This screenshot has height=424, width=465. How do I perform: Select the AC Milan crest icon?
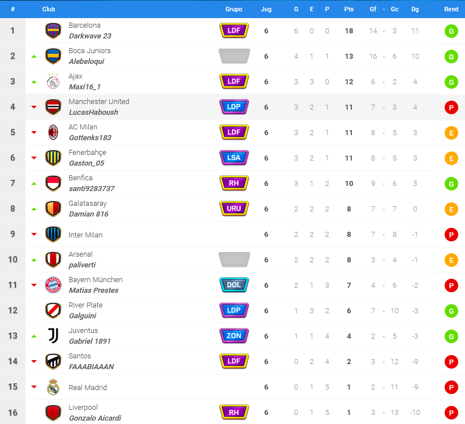pos(53,132)
